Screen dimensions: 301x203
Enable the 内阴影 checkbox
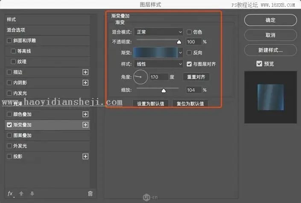[9, 83]
